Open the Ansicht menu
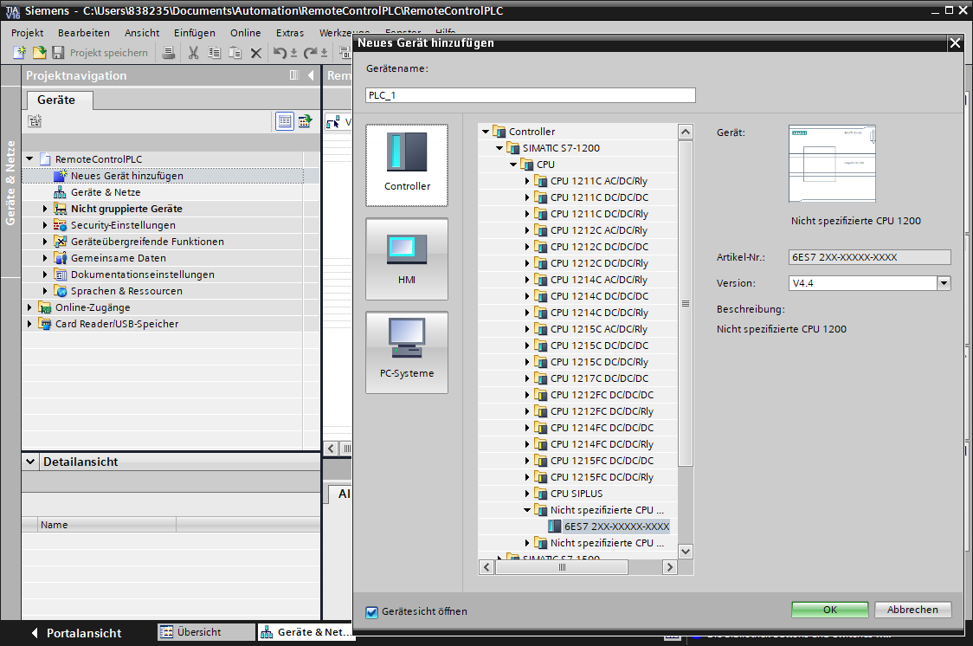Viewport: 973px width, 646px height. point(142,33)
